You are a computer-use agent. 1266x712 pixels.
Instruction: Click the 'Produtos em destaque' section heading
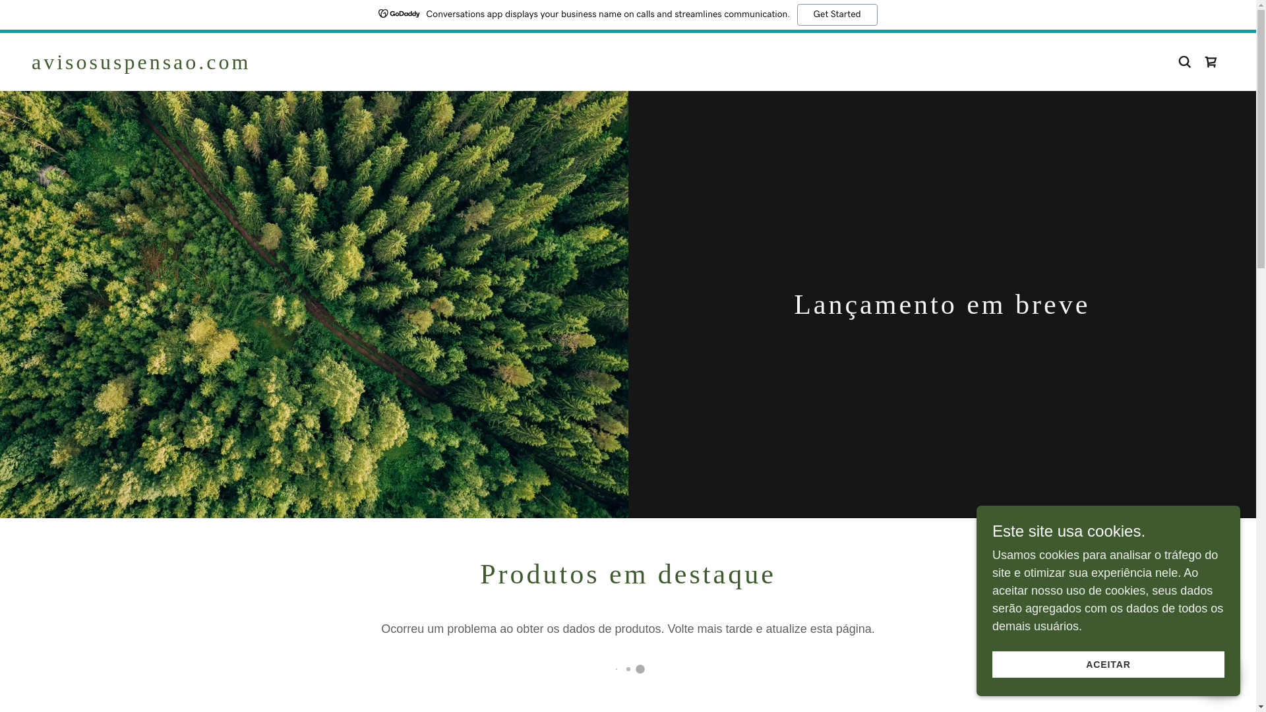coord(627,574)
